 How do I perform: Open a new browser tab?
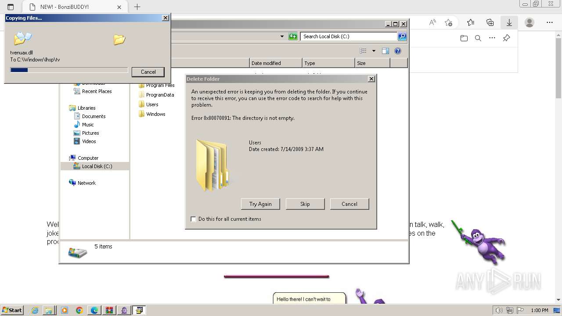137,7
